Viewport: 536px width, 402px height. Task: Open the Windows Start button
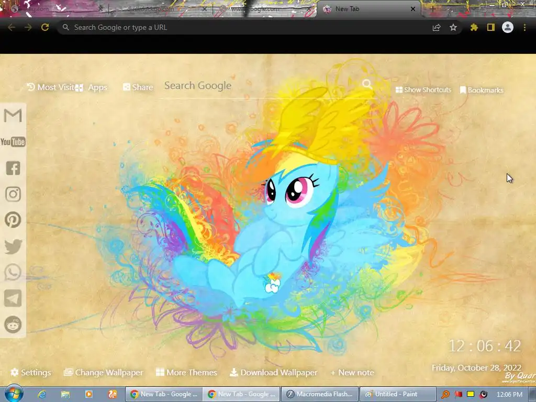(14, 394)
